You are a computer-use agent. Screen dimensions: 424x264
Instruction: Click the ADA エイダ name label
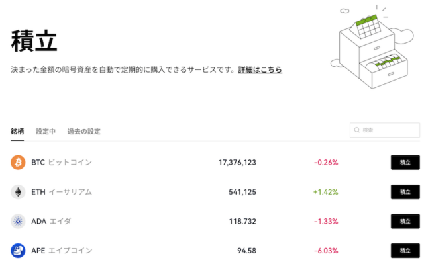51,222
